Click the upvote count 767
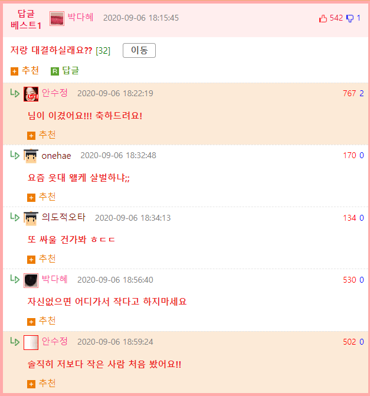This screenshot has height=396, width=370. pyautogui.click(x=349, y=93)
